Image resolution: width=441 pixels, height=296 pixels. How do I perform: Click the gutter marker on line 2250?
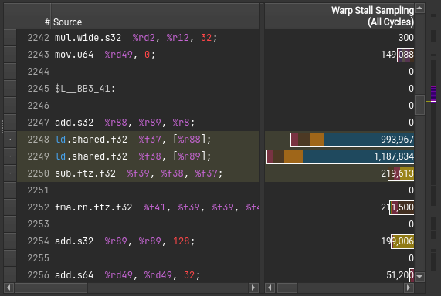point(10,173)
